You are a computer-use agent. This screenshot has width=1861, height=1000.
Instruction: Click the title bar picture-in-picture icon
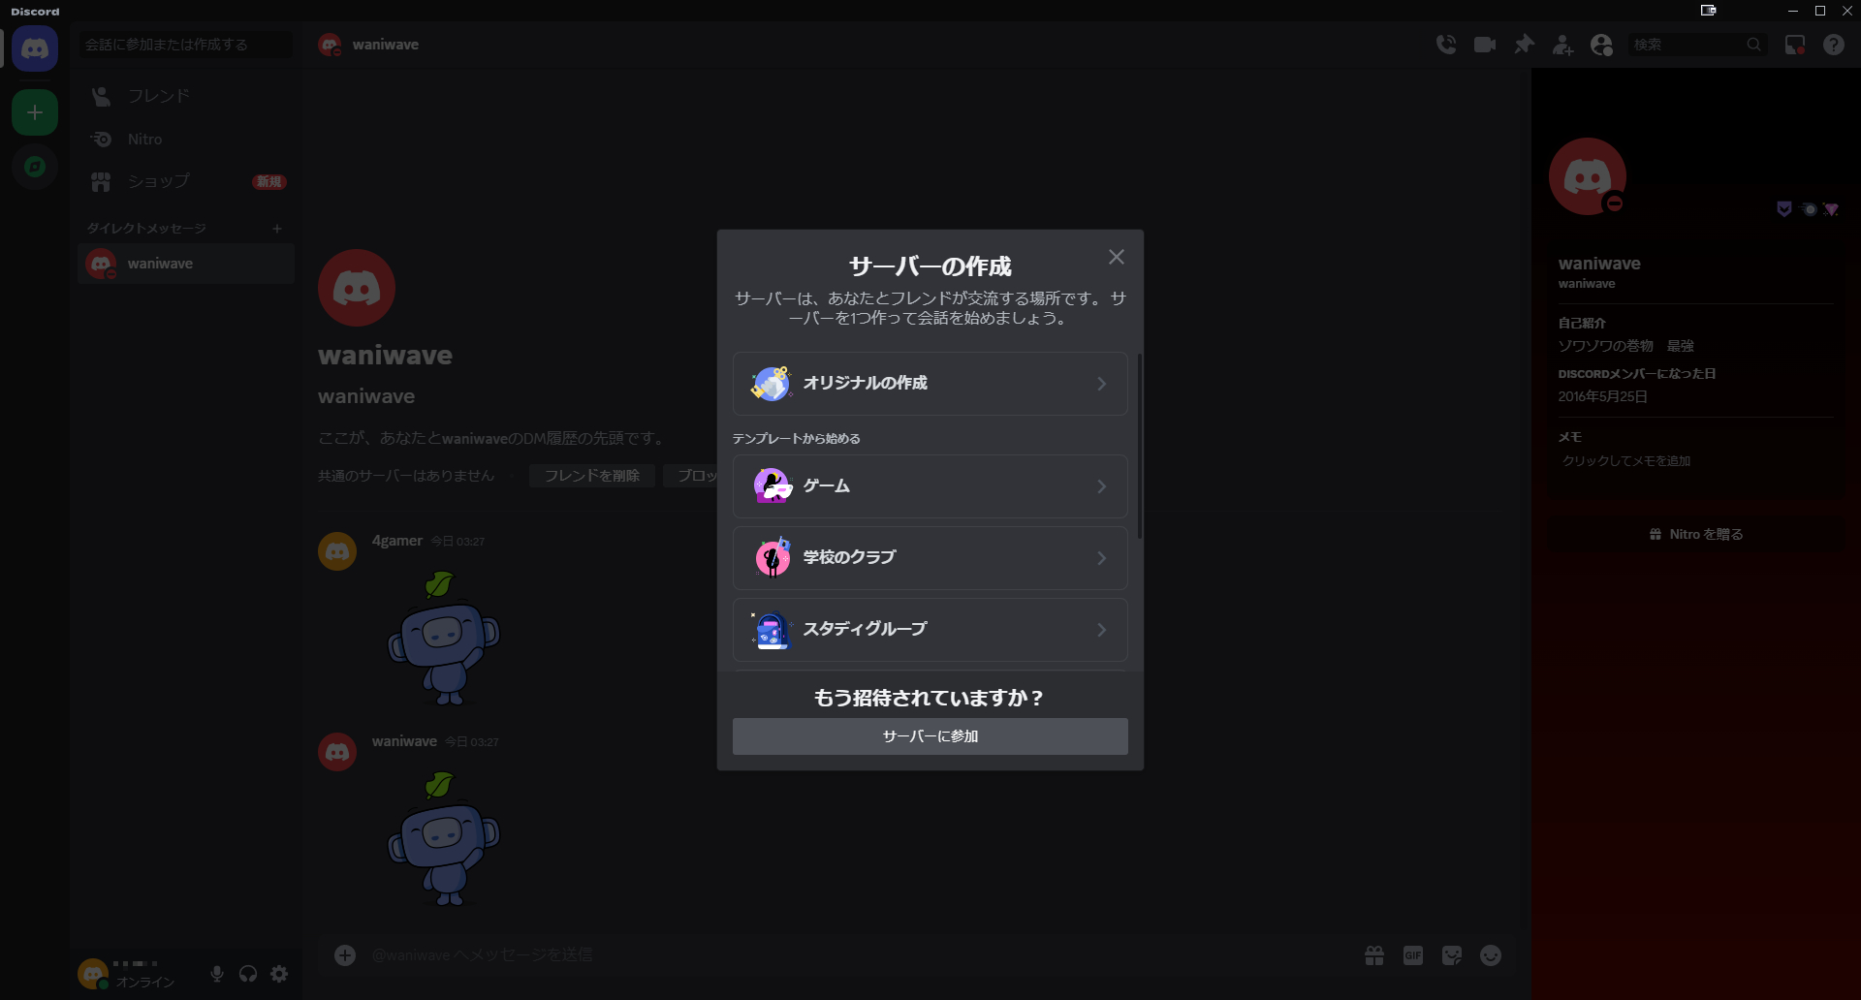point(1709,11)
